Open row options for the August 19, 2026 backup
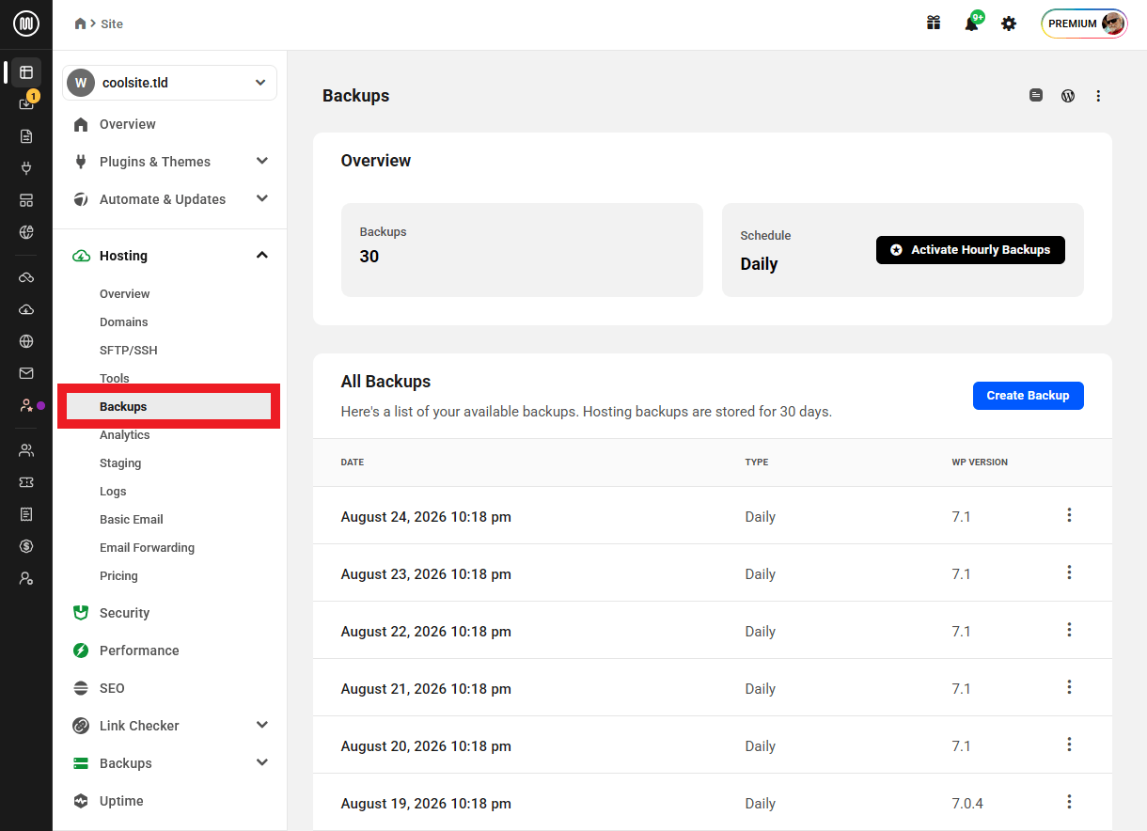Viewport: 1147px width, 831px height. (1069, 802)
